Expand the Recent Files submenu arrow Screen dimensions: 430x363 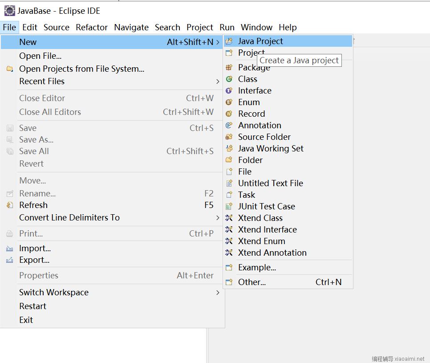[218, 82]
